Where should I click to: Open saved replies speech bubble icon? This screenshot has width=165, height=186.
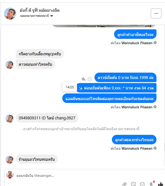point(133,184)
